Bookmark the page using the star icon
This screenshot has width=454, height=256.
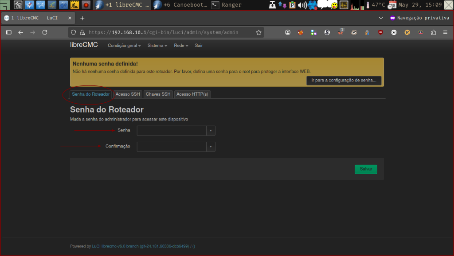(x=258, y=32)
